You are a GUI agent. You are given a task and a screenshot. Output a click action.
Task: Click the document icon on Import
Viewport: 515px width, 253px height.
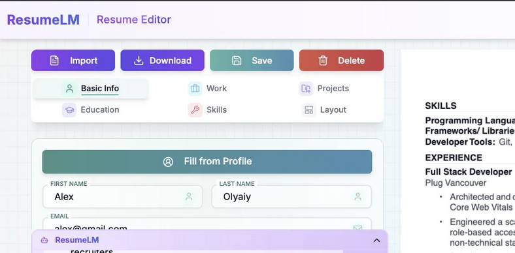coord(54,61)
